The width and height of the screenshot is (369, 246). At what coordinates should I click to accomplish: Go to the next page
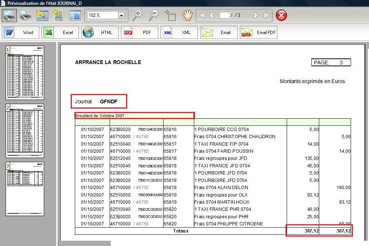click(256, 15)
